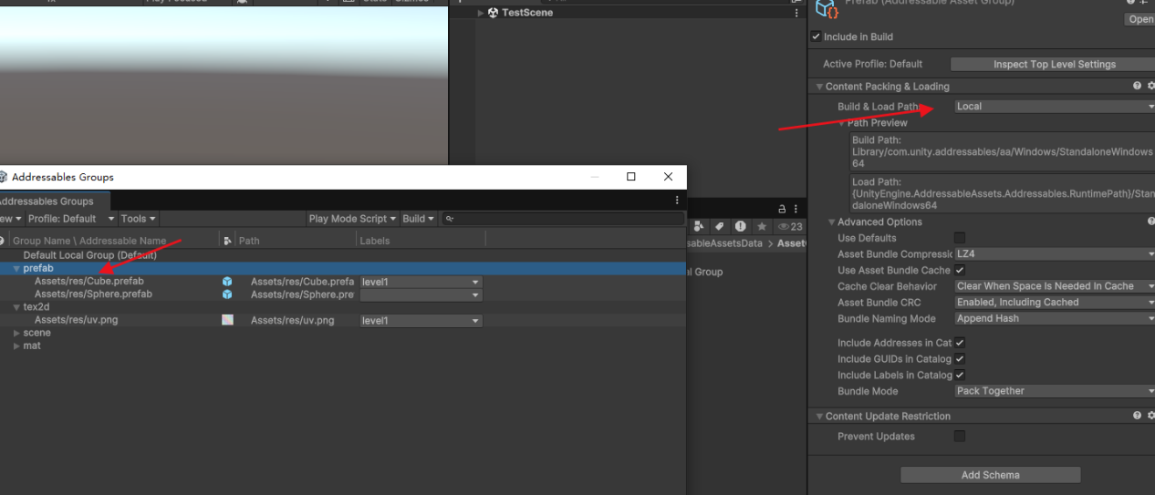This screenshot has height=495, width=1155.
Task: Collapse the prefab group in Addressables Groups
Action: pyautogui.click(x=16, y=269)
